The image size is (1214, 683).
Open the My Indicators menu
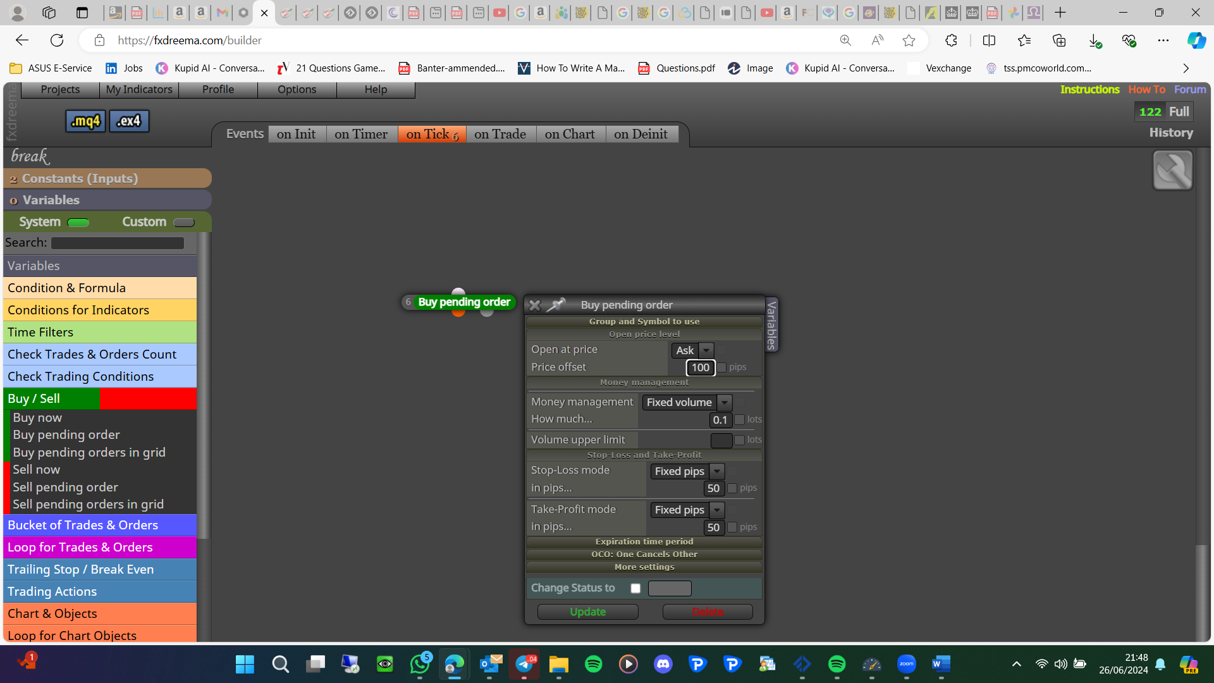pos(139,90)
